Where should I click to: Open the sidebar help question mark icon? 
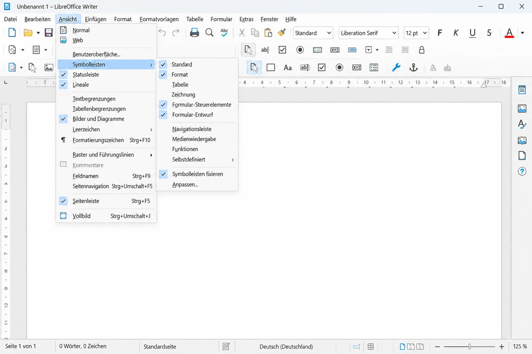522,171
